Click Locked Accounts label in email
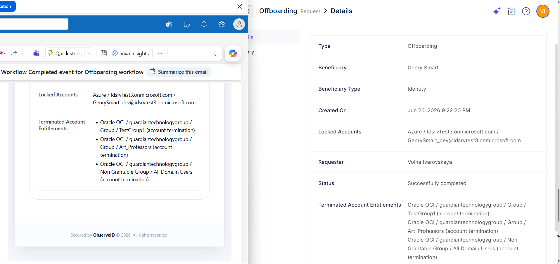The height and width of the screenshot is (264, 560). point(58,95)
